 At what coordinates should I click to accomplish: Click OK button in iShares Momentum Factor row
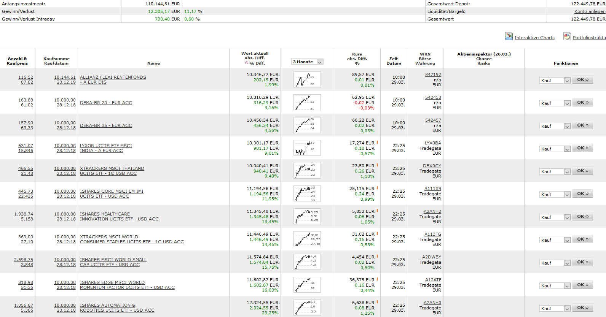click(x=582, y=285)
